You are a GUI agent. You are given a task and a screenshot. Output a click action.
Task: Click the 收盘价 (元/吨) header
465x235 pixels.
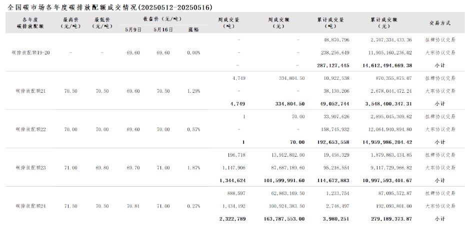pyautogui.click(x=162, y=19)
